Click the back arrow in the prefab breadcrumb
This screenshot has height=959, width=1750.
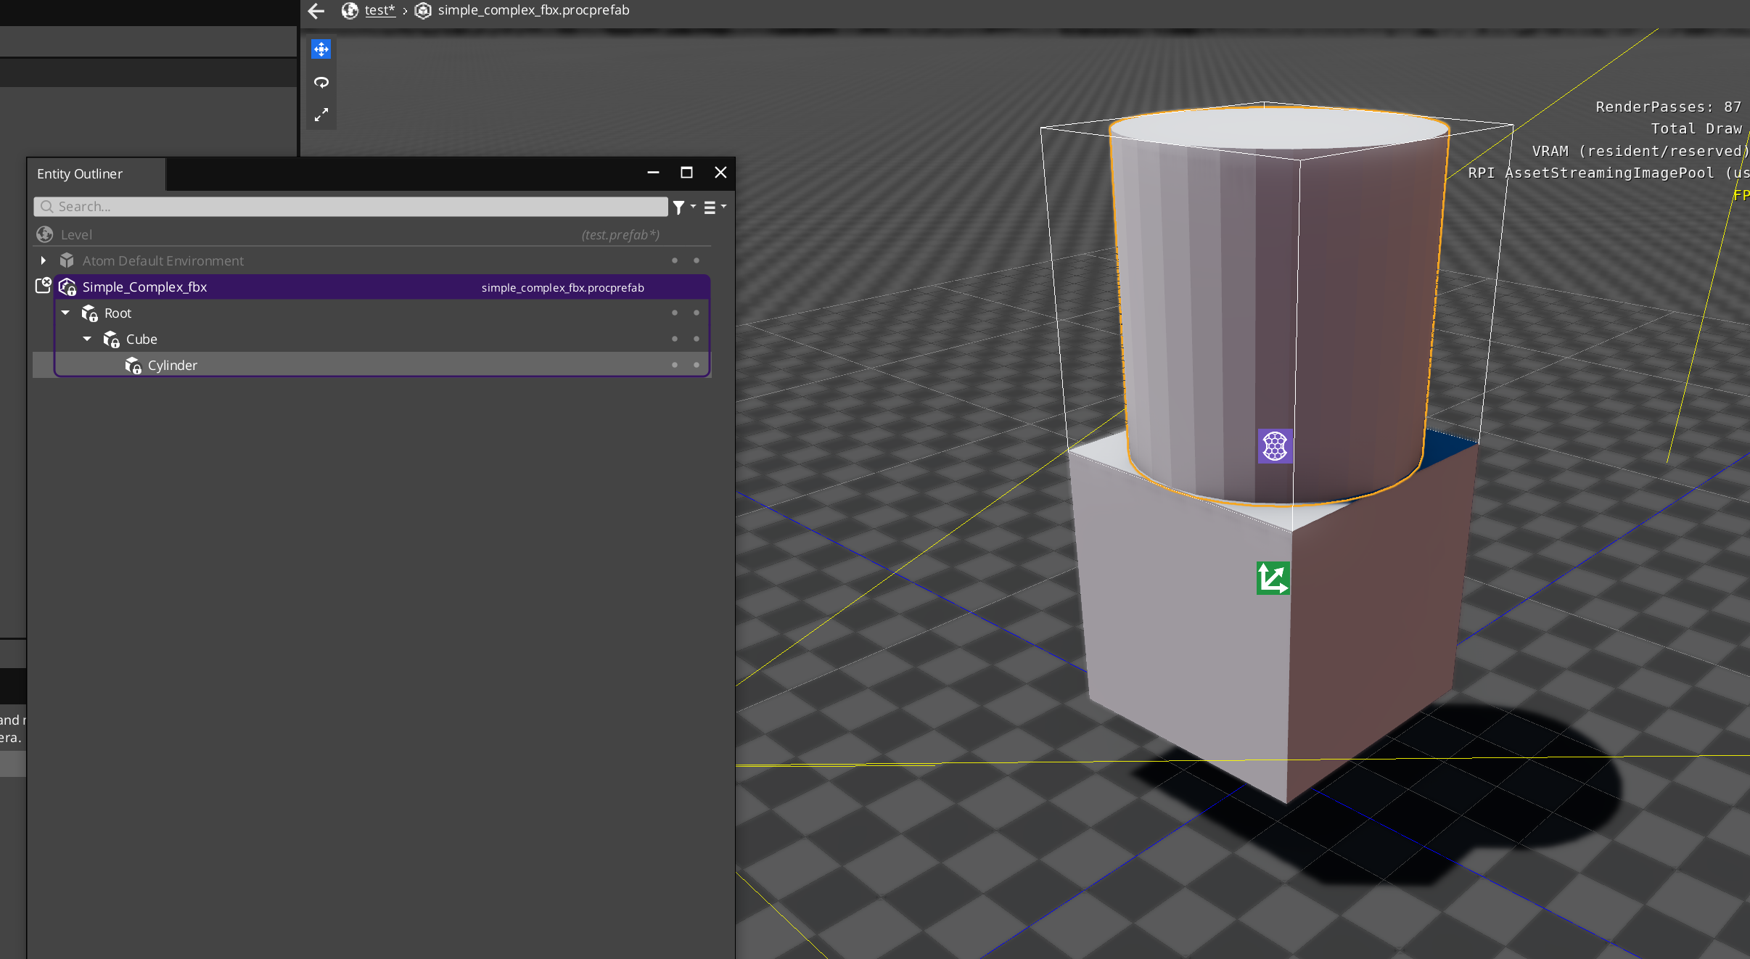(316, 10)
